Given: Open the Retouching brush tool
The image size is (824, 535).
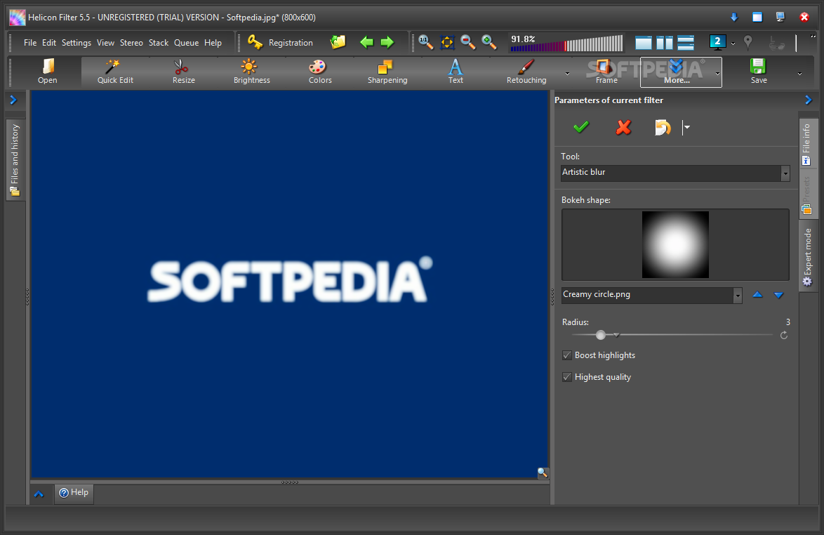Looking at the screenshot, I should [526, 72].
